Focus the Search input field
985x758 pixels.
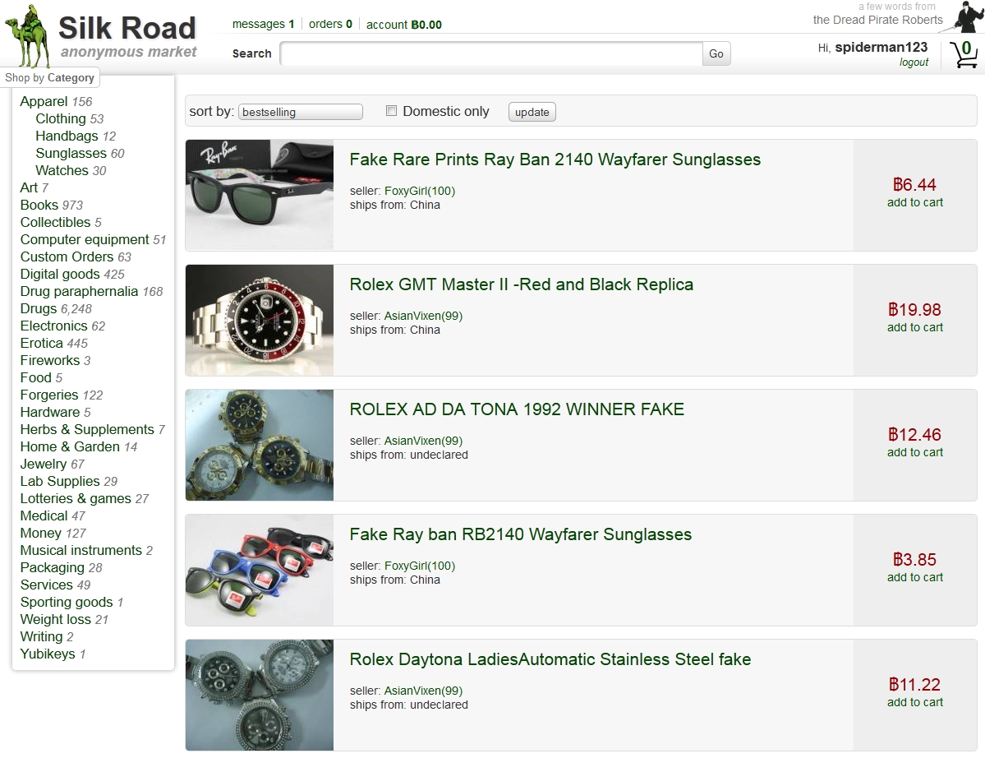(x=491, y=54)
